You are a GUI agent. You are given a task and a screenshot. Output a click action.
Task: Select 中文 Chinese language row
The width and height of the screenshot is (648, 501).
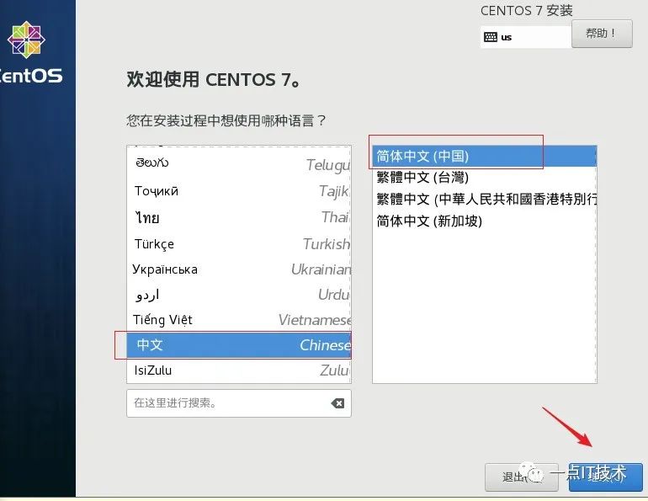coord(239,345)
